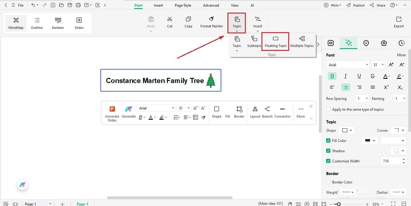Screen dimensions: 411x206
Task: Open Branch option in floating toolbar
Action: click(x=267, y=112)
